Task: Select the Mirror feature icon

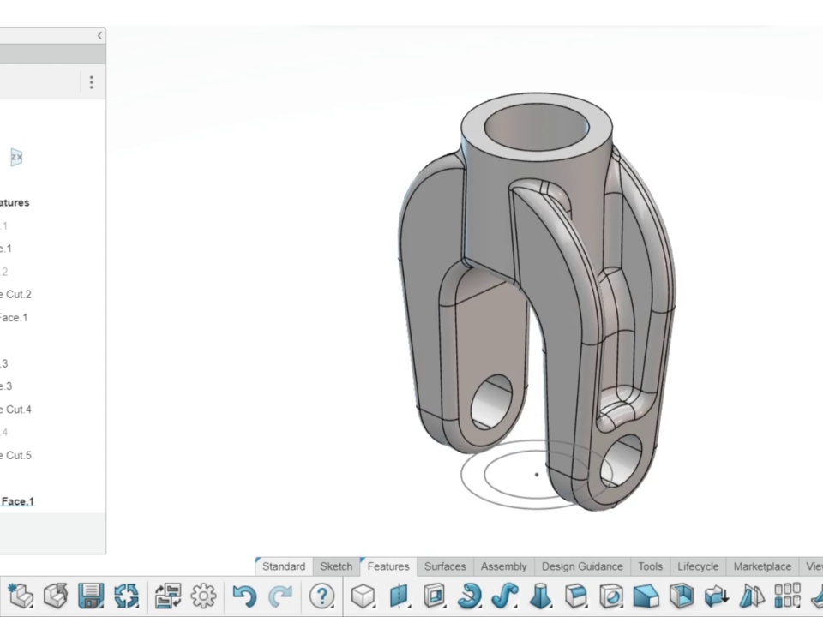Action: point(752,596)
